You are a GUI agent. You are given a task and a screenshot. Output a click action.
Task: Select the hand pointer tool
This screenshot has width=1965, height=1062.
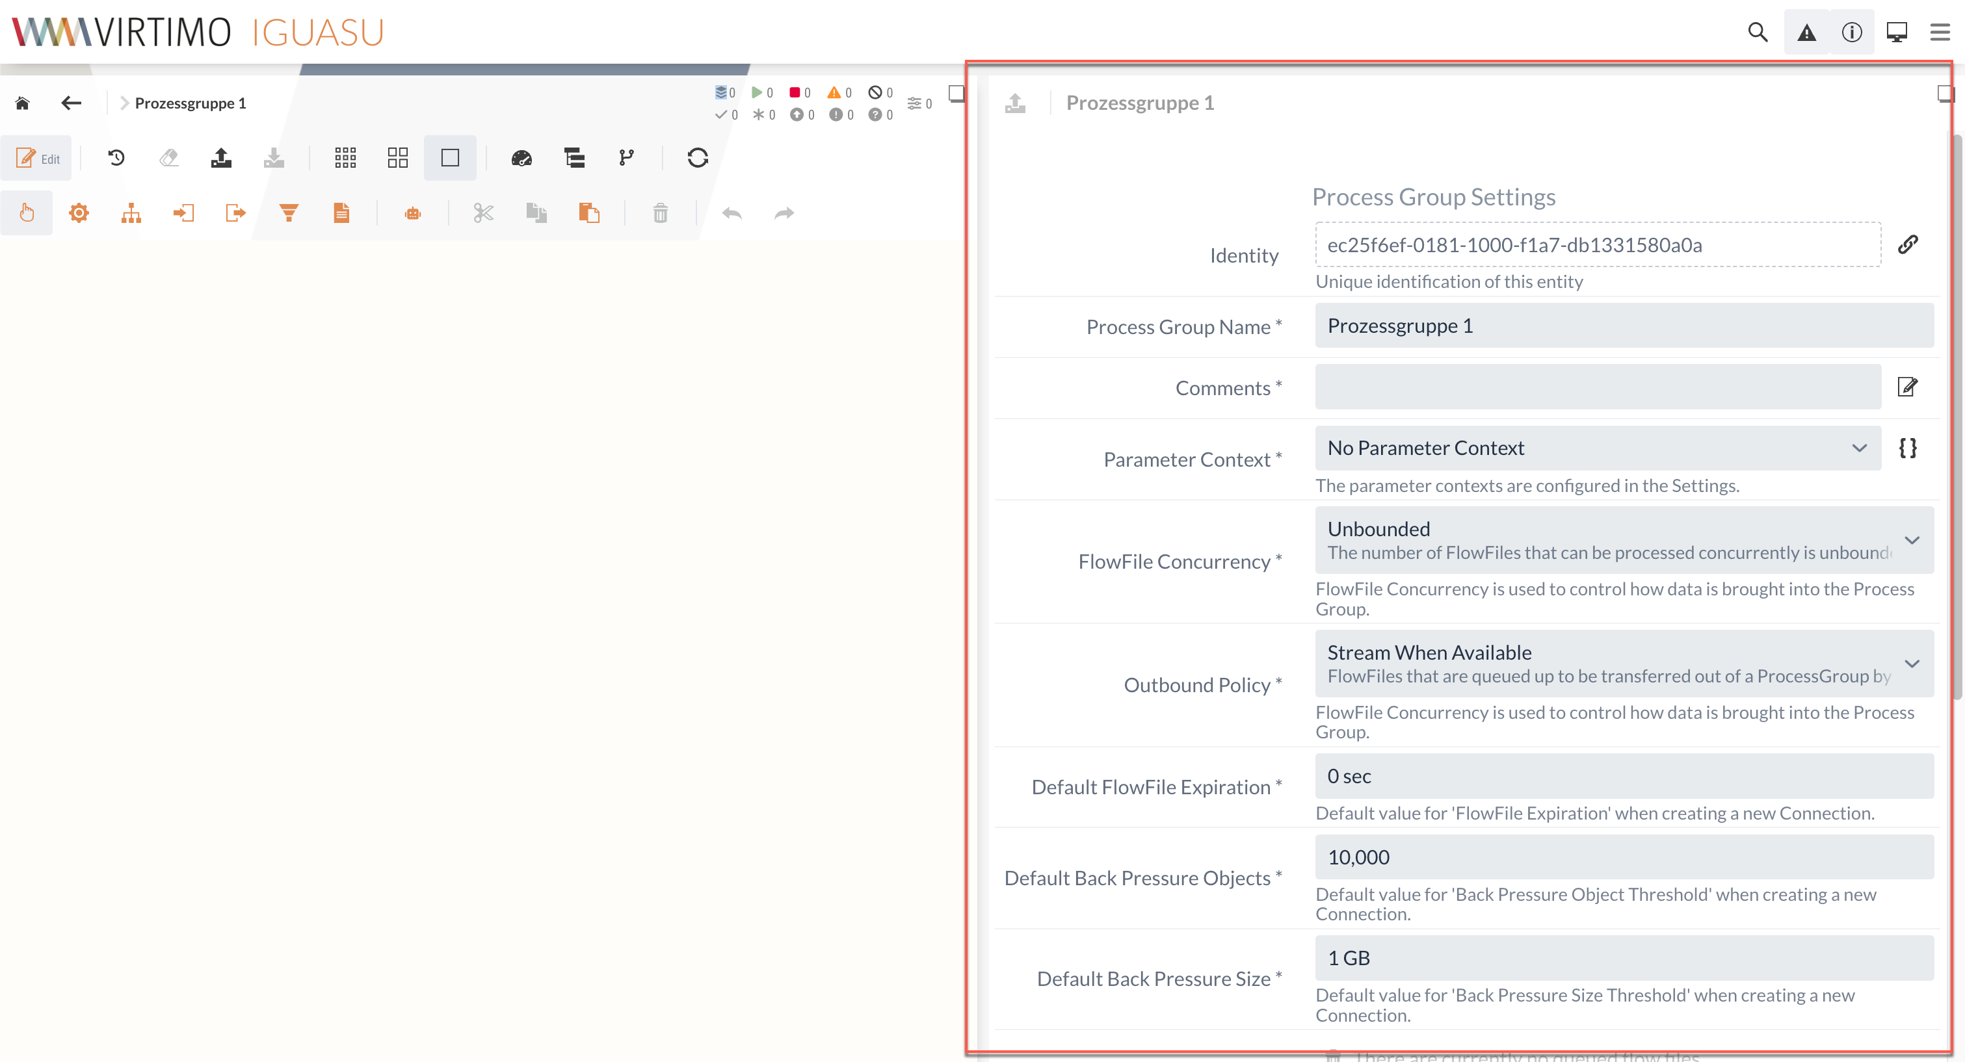(x=27, y=213)
